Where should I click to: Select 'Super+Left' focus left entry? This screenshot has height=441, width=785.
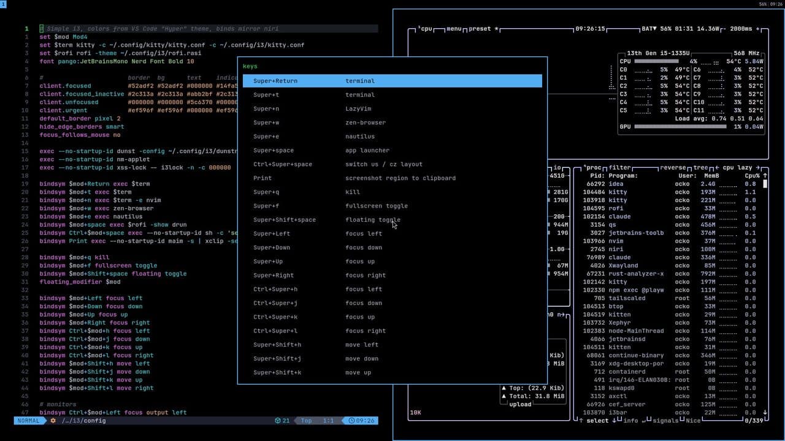pyautogui.click(x=392, y=233)
